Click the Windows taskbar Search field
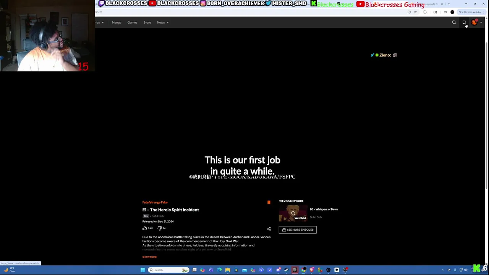The width and height of the screenshot is (489, 275). [168, 270]
